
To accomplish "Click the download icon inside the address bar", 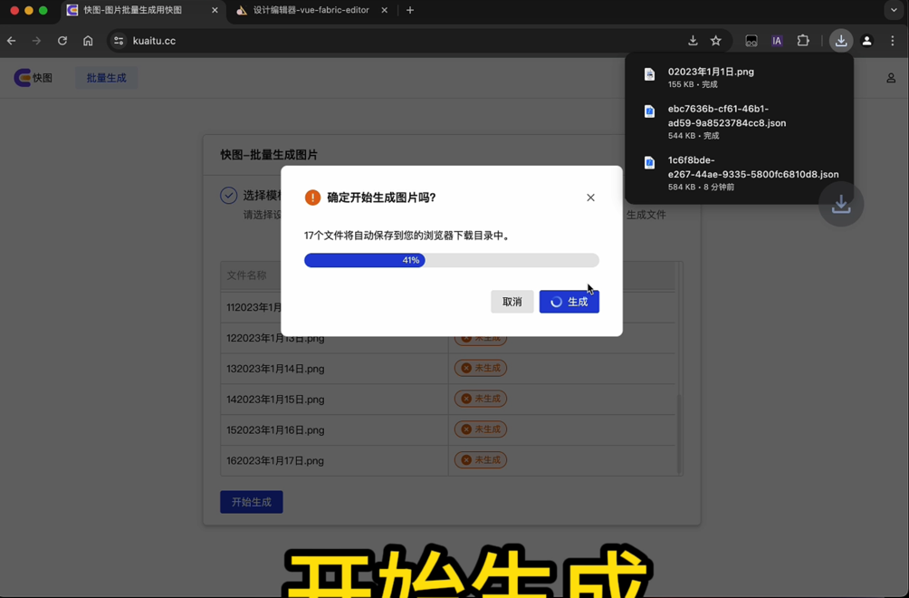I will pyautogui.click(x=693, y=40).
